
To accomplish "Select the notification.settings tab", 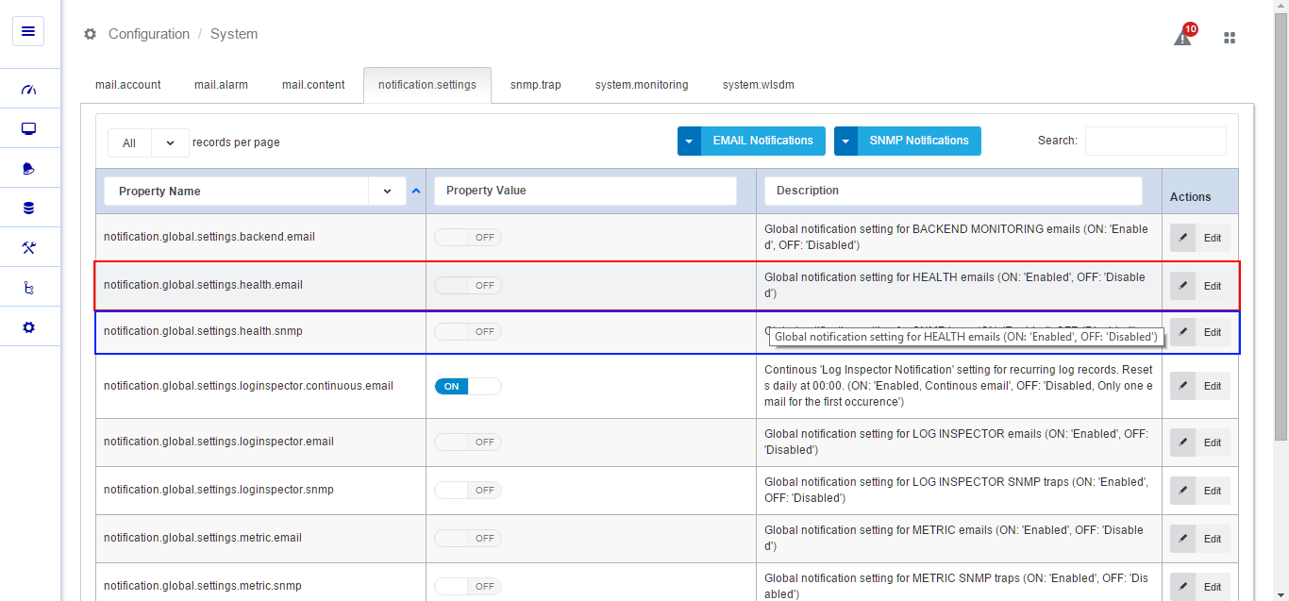I will (x=427, y=85).
